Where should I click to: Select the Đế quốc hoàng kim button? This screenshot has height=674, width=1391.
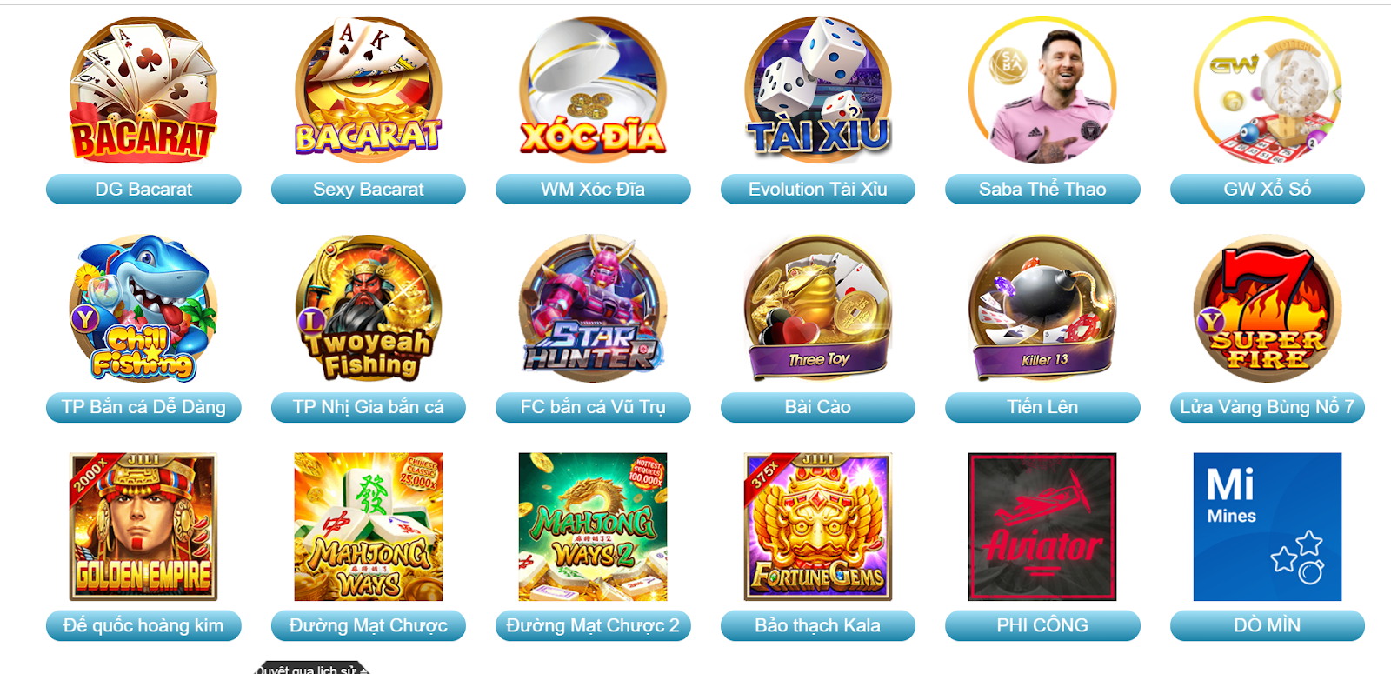143,626
